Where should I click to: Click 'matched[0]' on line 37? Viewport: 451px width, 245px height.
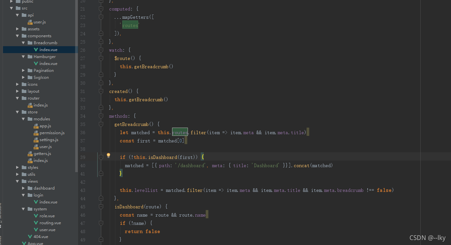[x=171, y=141]
